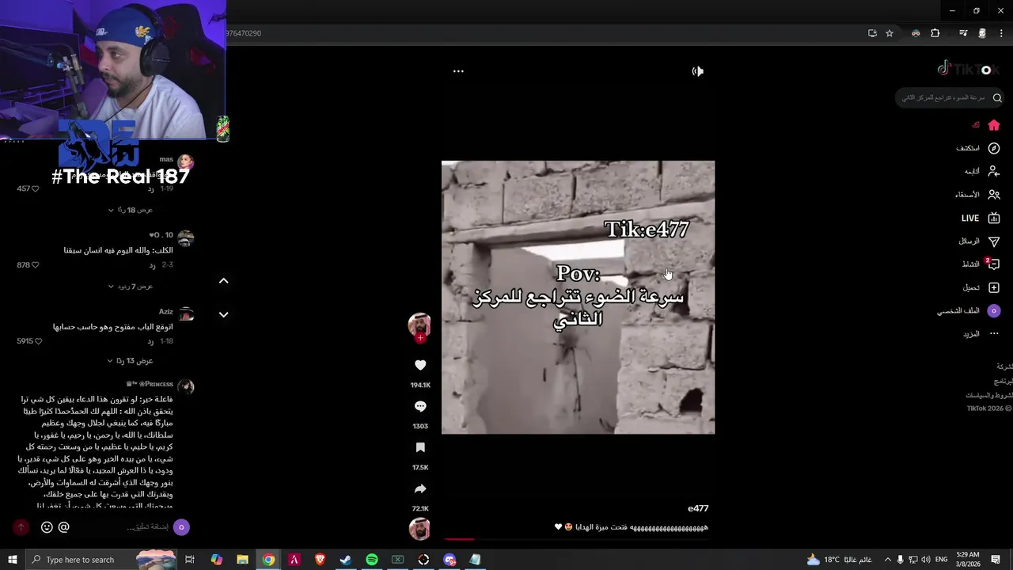Open Profile (الملف الشخصي) purple avatar
Image resolution: width=1013 pixels, height=570 pixels.
pos(994,311)
